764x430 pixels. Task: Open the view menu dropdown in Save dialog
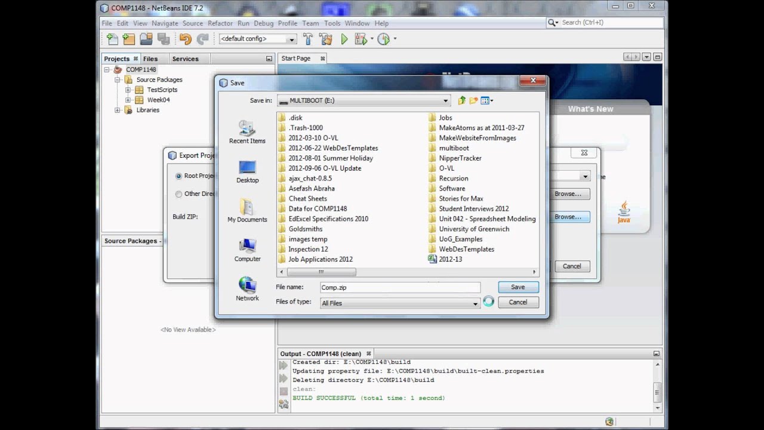click(487, 100)
